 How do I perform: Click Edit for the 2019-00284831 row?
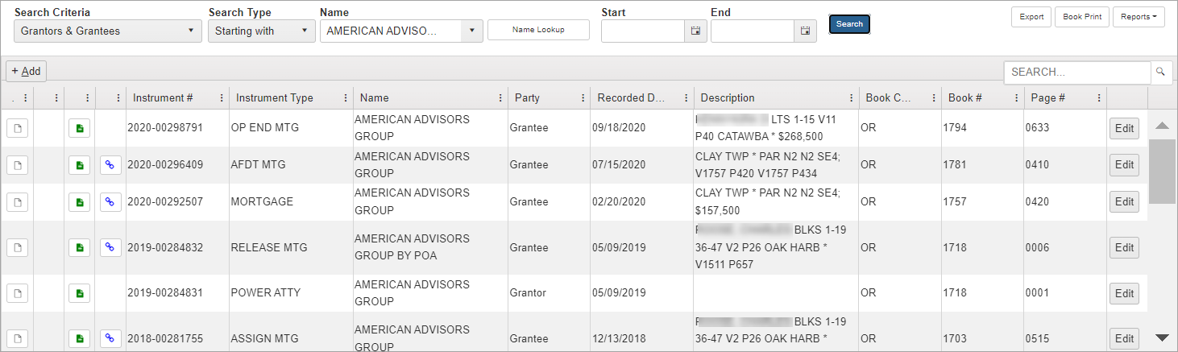[x=1124, y=293]
